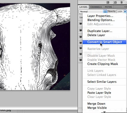Choose Layer Properties... from context menu
The image size is (127, 113).
[105, 16]
